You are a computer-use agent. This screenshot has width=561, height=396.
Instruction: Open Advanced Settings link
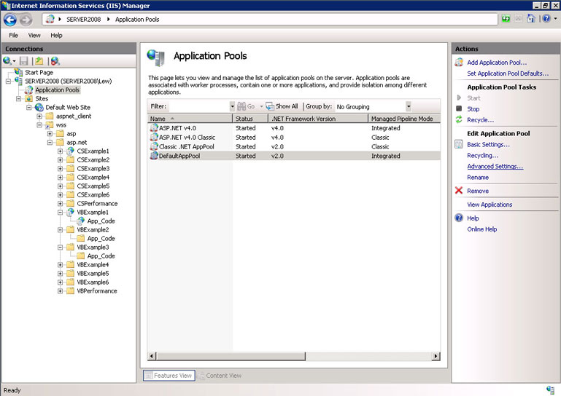pos(495,167)
